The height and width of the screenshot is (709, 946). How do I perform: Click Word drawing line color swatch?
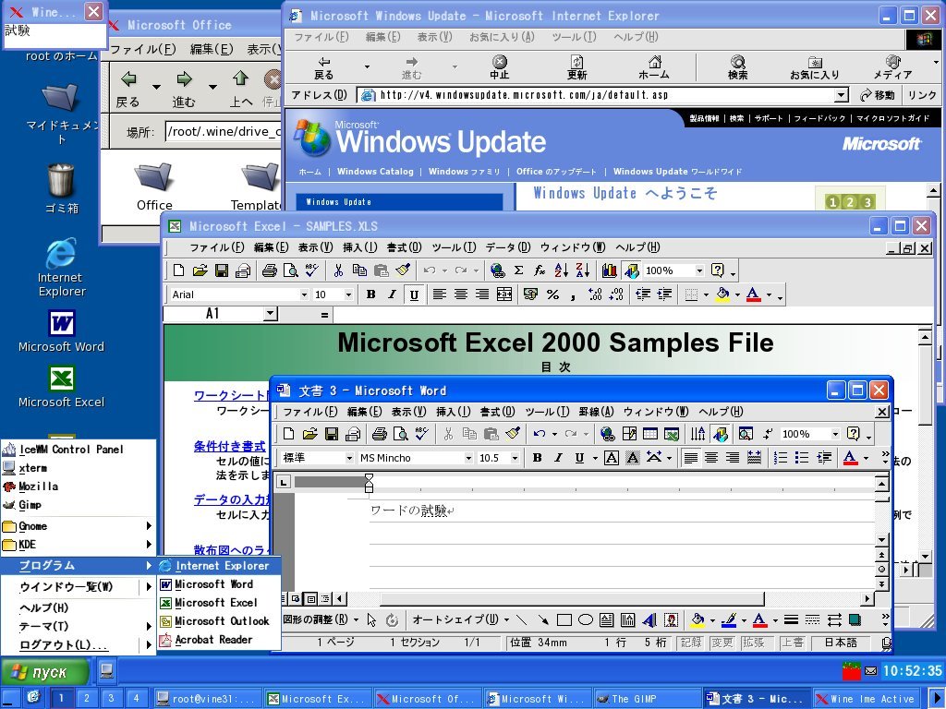[729, 619]
